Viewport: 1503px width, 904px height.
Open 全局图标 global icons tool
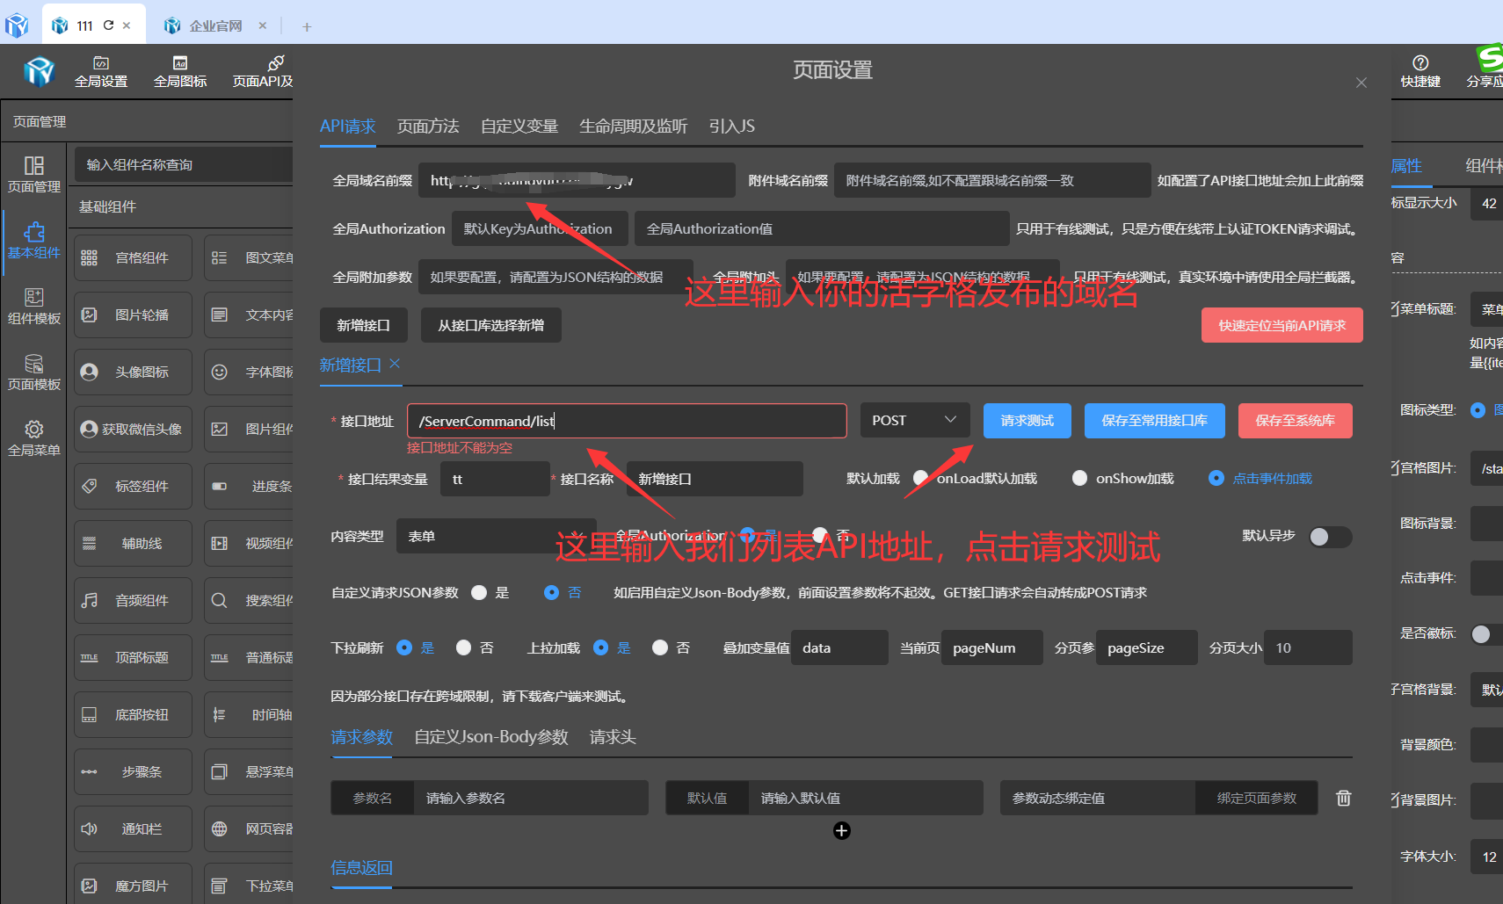180,72
